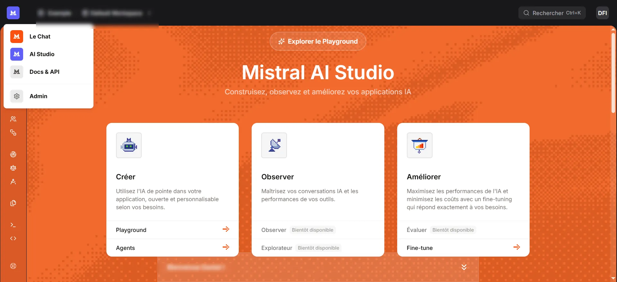Open the connected squares sidebar icon
The image size is (617, 282).
(x=13, y=132)
